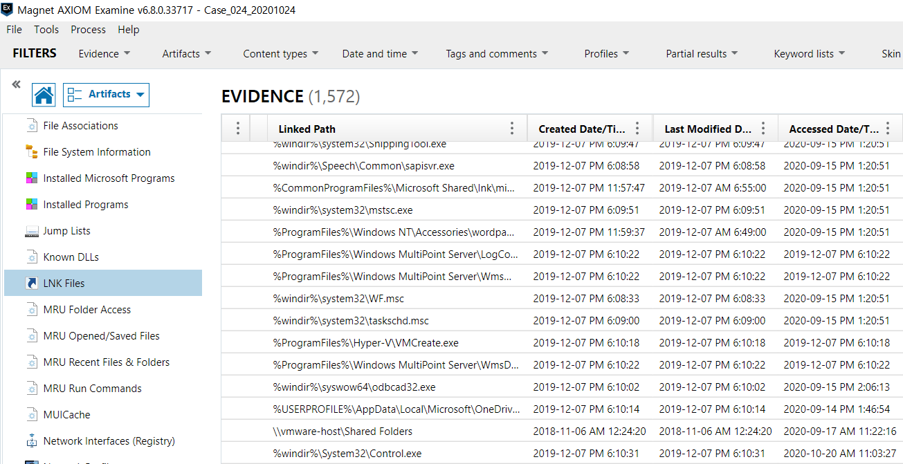Click the File System Information folder icon
Screen dimensions: 903x464
tap(31, 152)
